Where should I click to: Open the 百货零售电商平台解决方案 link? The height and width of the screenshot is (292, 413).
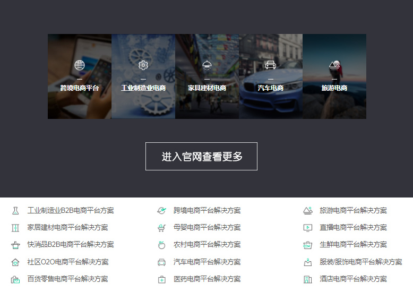(68, 279)
